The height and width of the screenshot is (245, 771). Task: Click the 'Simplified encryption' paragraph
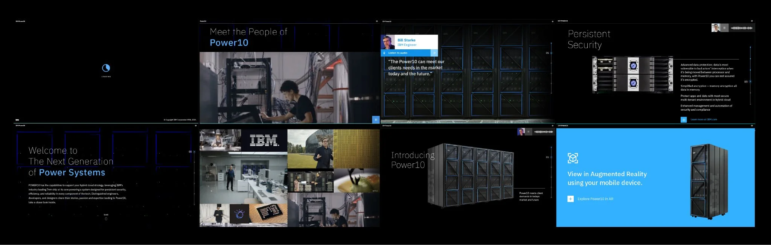709,88
